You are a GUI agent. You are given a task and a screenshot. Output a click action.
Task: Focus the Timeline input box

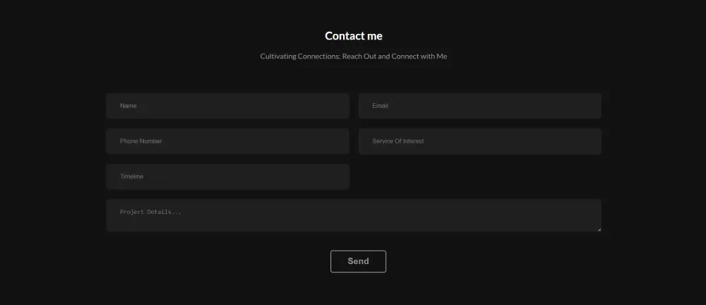click(227, 177)
